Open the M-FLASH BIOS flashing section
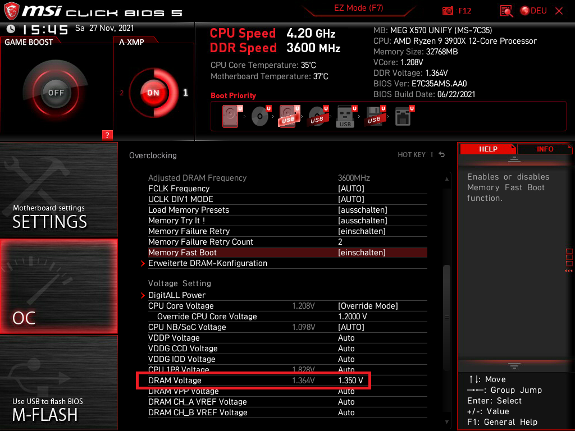575x431 pixels. [x=58, y=383]
